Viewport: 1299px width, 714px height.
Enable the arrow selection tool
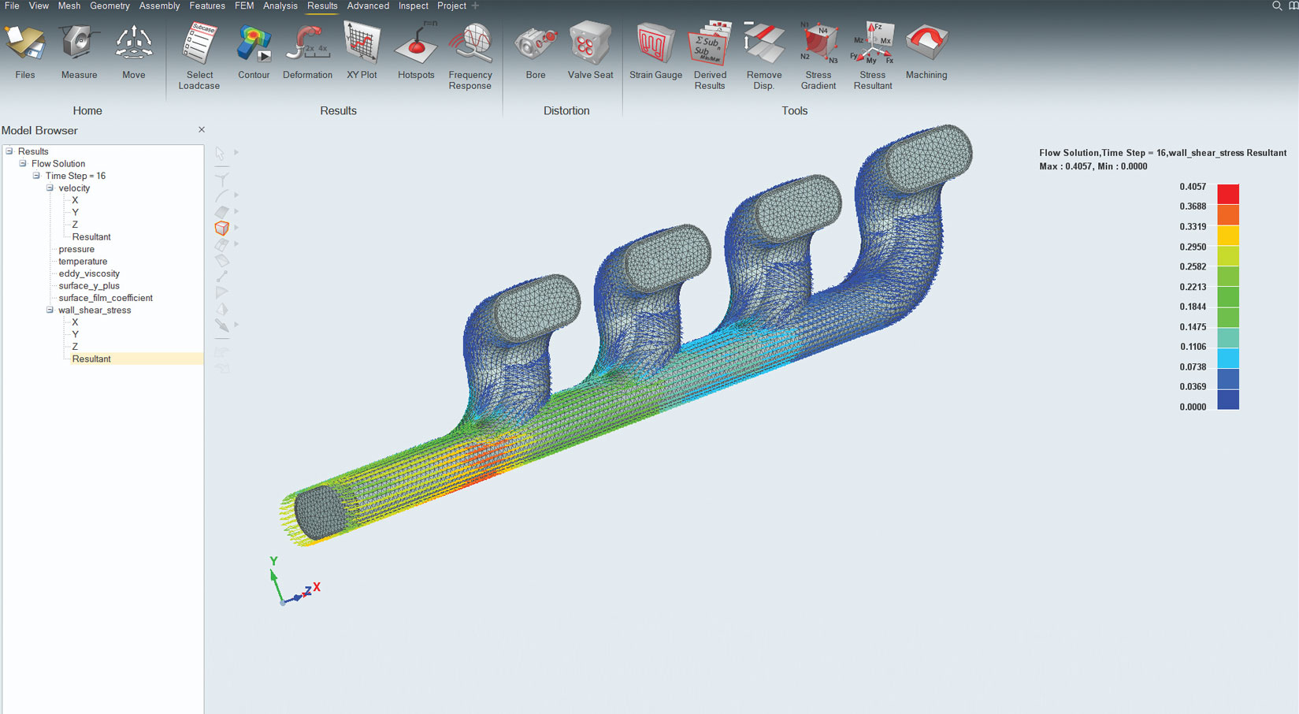coord(221,153)
